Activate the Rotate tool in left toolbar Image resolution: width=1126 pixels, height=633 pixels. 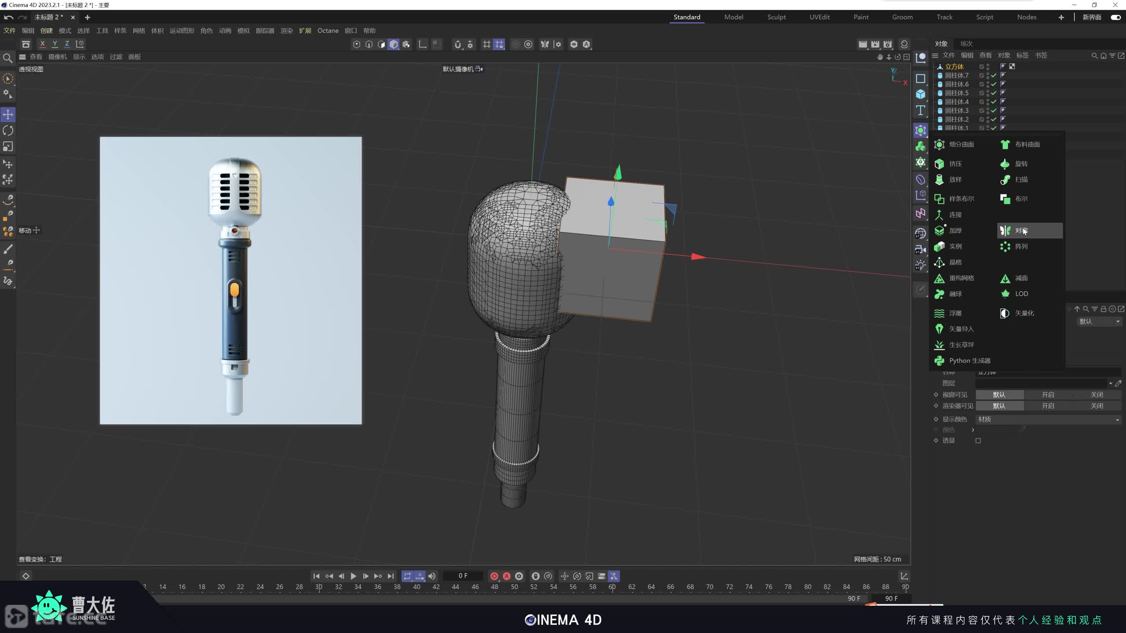[x=8, y=131]
